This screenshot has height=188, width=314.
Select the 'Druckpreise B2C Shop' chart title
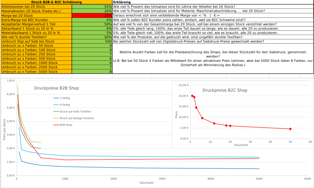click(x=225, y=90)
